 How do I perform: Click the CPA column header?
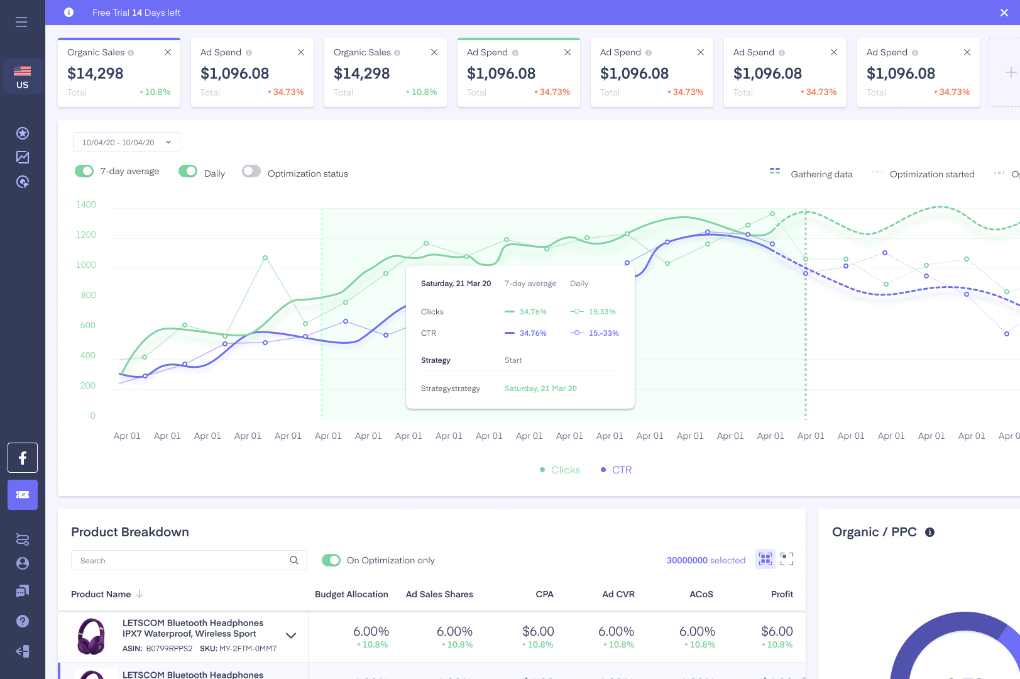(x=545, y=594)
